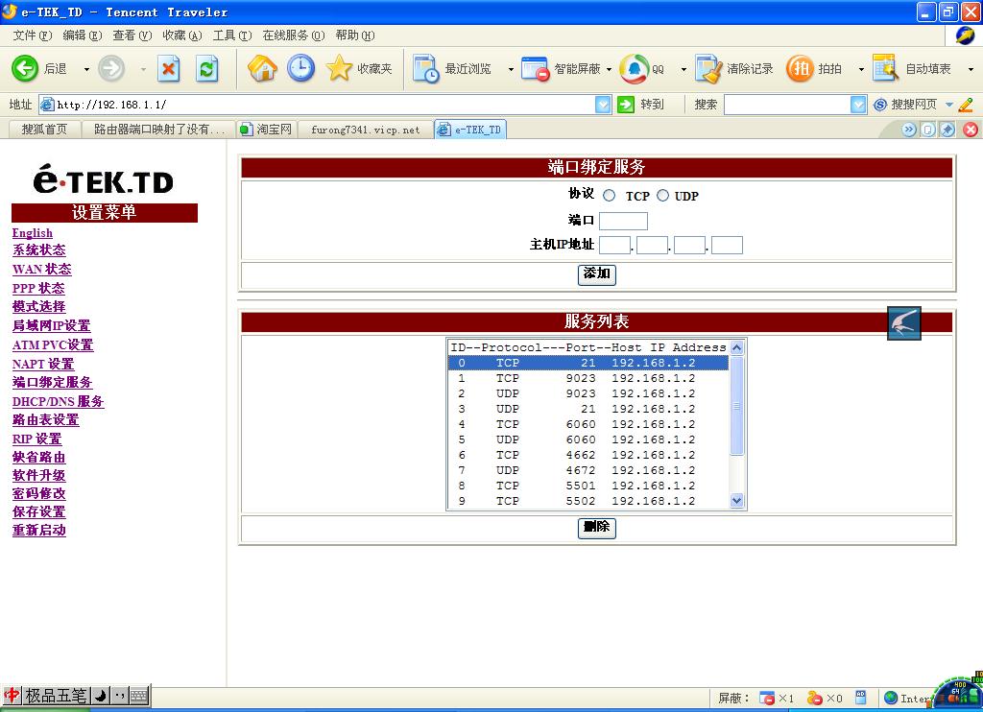Screen dimensions: 983x712
Task: Expand the recent browsing dropdown arrow
Action: [511, 69]
